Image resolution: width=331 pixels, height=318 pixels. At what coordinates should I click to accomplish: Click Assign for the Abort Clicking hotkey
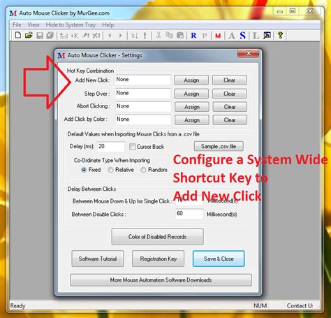(x=192, y=107)
